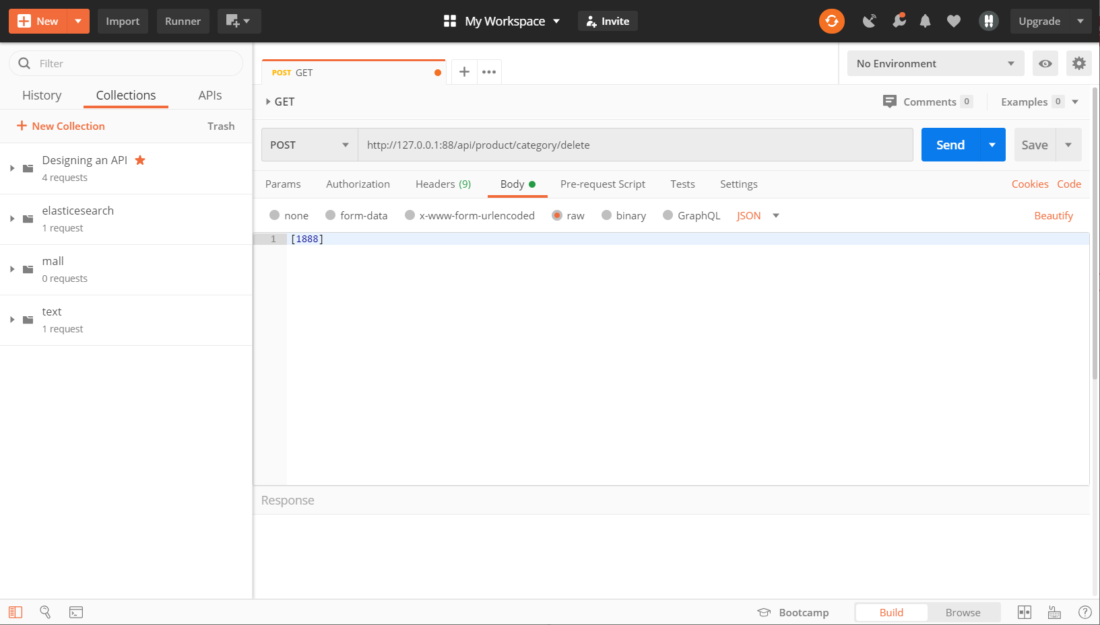Select the binary body type
The image size is (1100, 625).
[x=607, y=215]
